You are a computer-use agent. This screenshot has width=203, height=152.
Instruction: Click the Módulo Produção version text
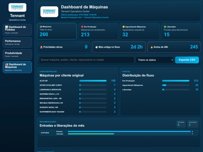[x=85, y=17]
